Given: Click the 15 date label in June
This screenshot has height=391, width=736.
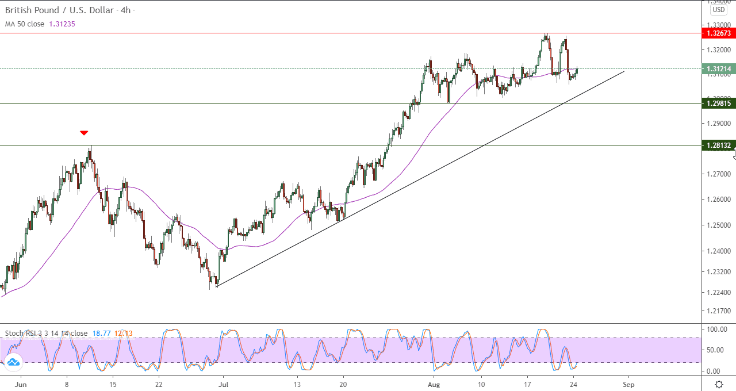Looking at the screenshot, I should pos(113,385).
